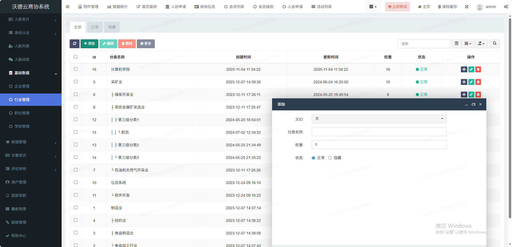Open 企业管理 in the sidebar
This screenshot has width=512, height=247.
22,86
